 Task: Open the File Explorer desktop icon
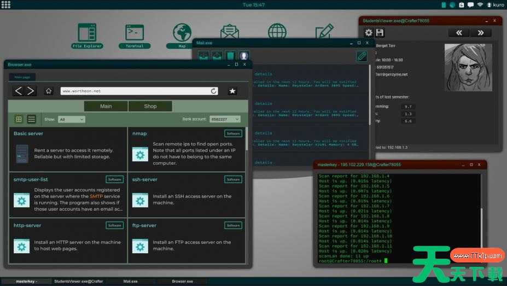coord(87,33)
